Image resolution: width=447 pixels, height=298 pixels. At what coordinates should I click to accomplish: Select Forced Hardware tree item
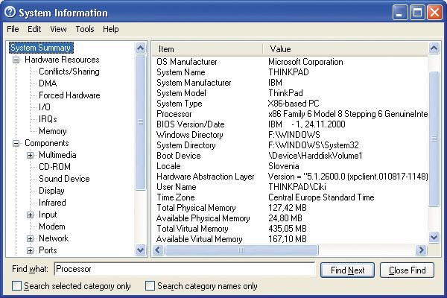(69, 95)
